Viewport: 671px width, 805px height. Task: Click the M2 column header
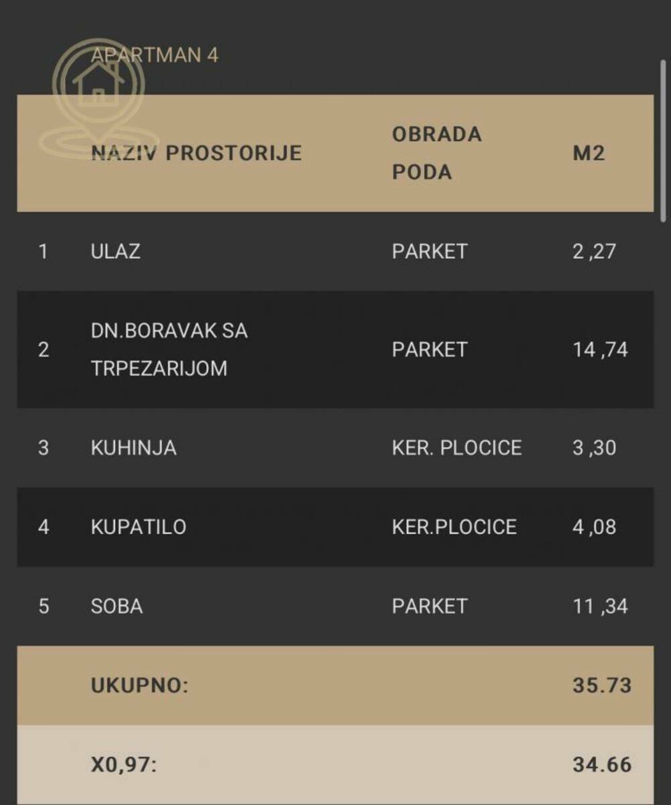(589, 153)
